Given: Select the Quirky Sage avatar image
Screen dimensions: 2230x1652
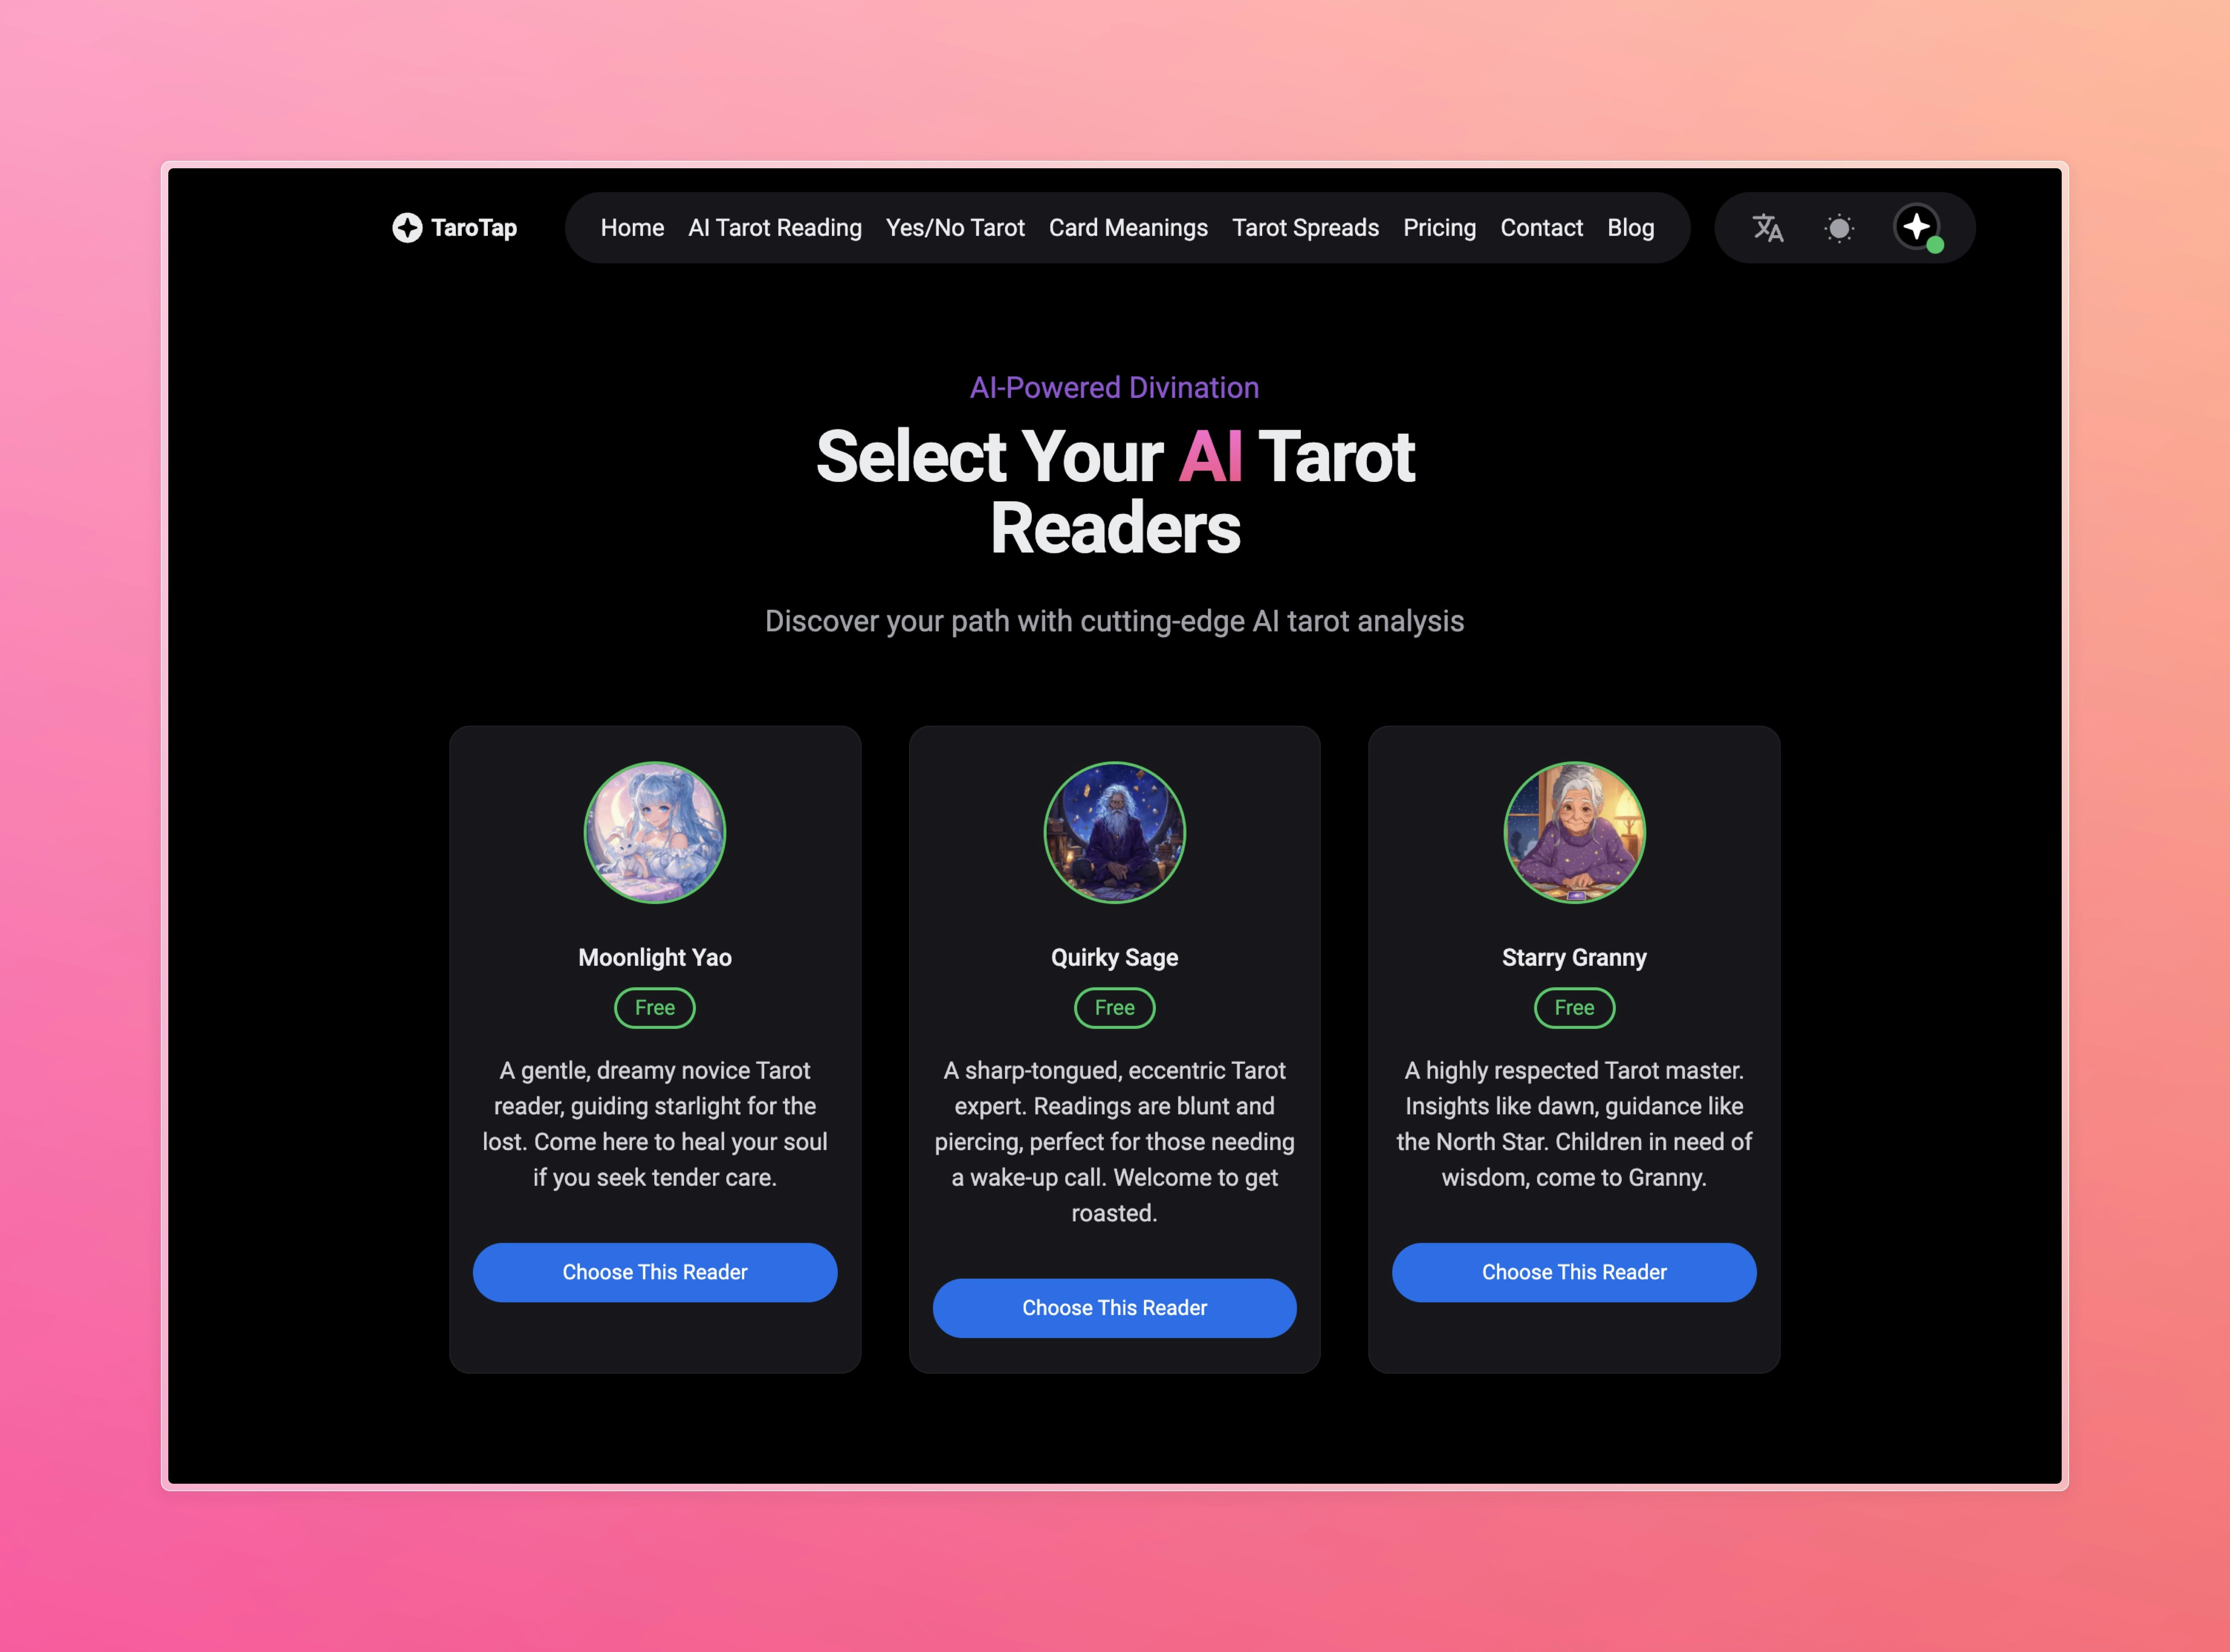Looking at the screenshot, I should 1115,832.
